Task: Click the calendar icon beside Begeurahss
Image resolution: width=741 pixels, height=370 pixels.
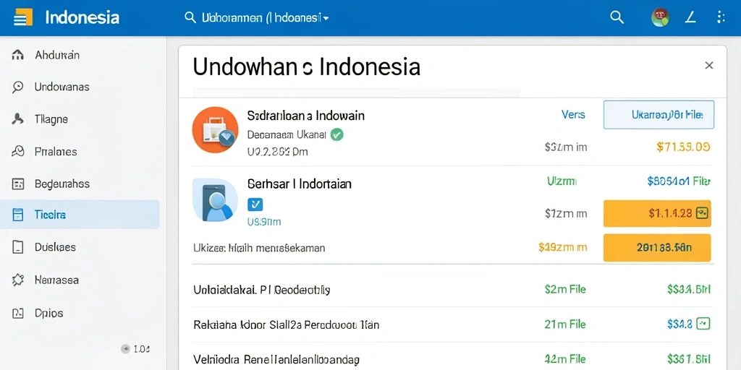Action: point(17,184)
